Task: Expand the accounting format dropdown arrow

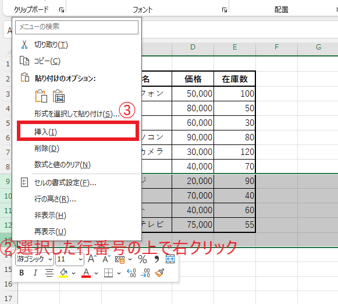Action: (x=130, y=259)
